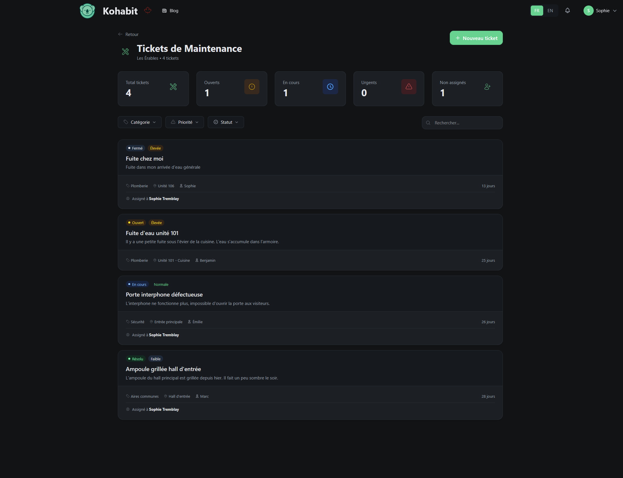Click the Total tickets tools icon
The width and height of the screenshot is (623, 478).
(173, 87)
